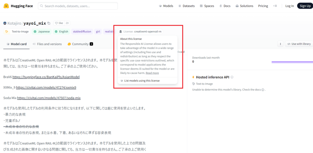Click the Hugging Face logo emoji
The height and width of the screenshot is (153, 313).
click(6, 6)
